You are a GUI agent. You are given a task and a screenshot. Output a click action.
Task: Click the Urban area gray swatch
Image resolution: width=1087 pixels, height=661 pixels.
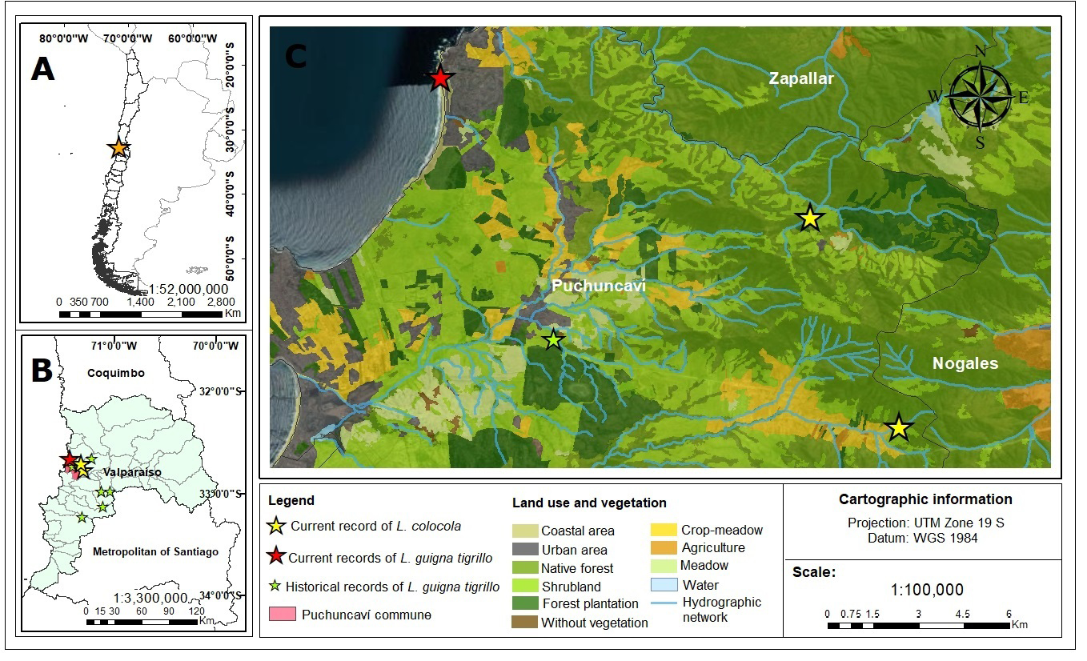click(524, 550)
